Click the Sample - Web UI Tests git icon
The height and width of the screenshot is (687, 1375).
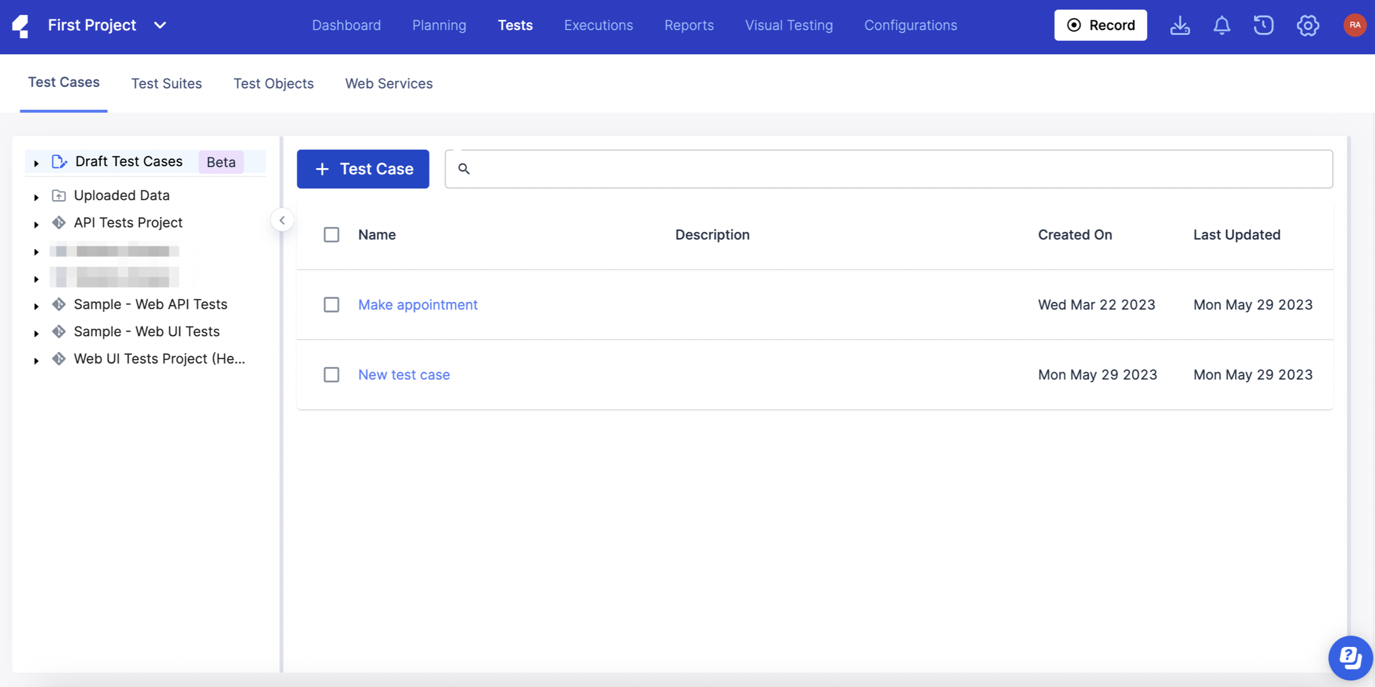(x=58, y=331)
